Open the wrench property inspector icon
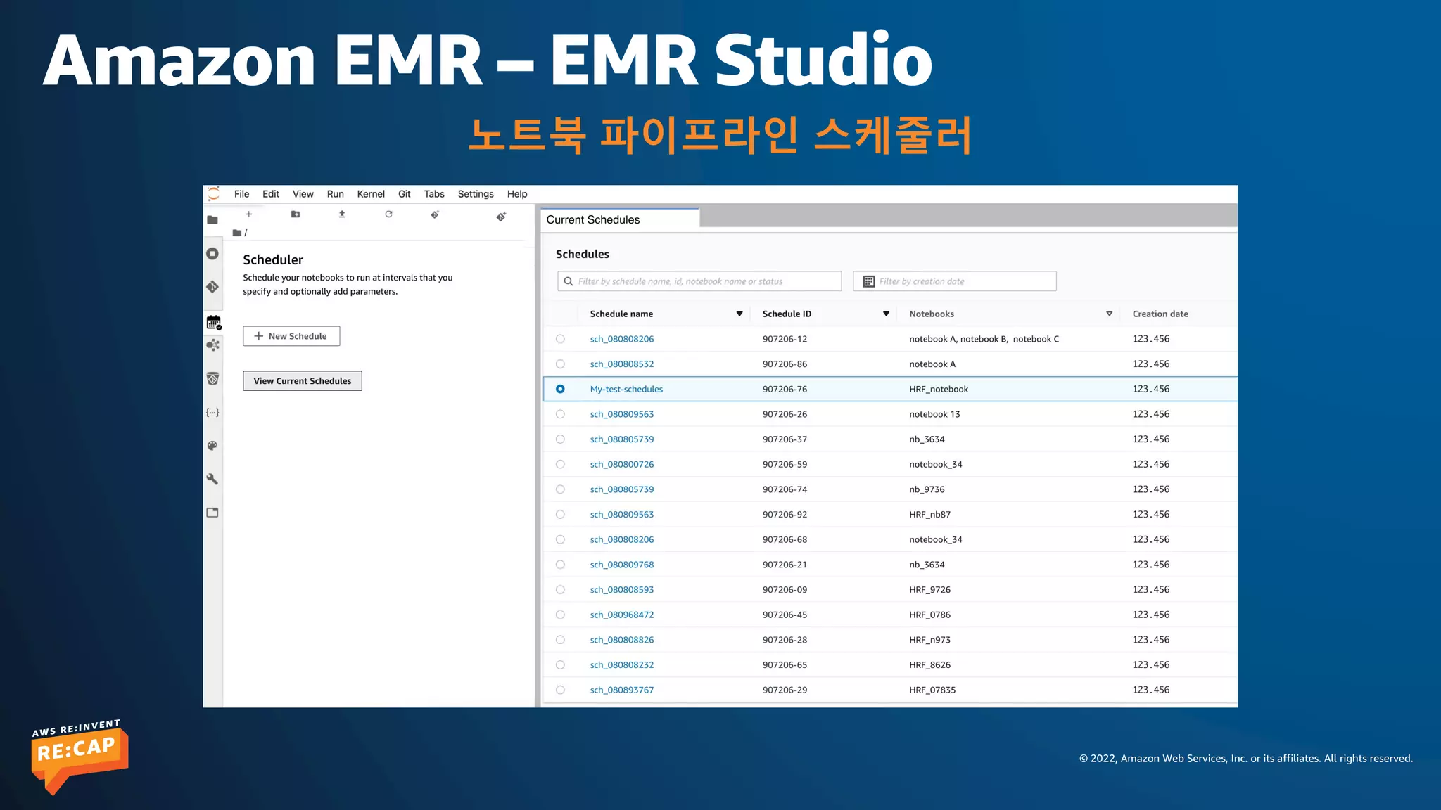 click(212, 480)
